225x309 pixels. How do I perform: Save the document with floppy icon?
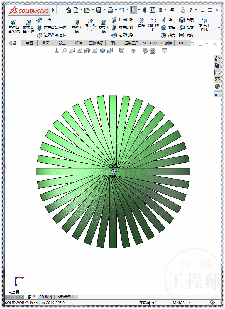99,10
